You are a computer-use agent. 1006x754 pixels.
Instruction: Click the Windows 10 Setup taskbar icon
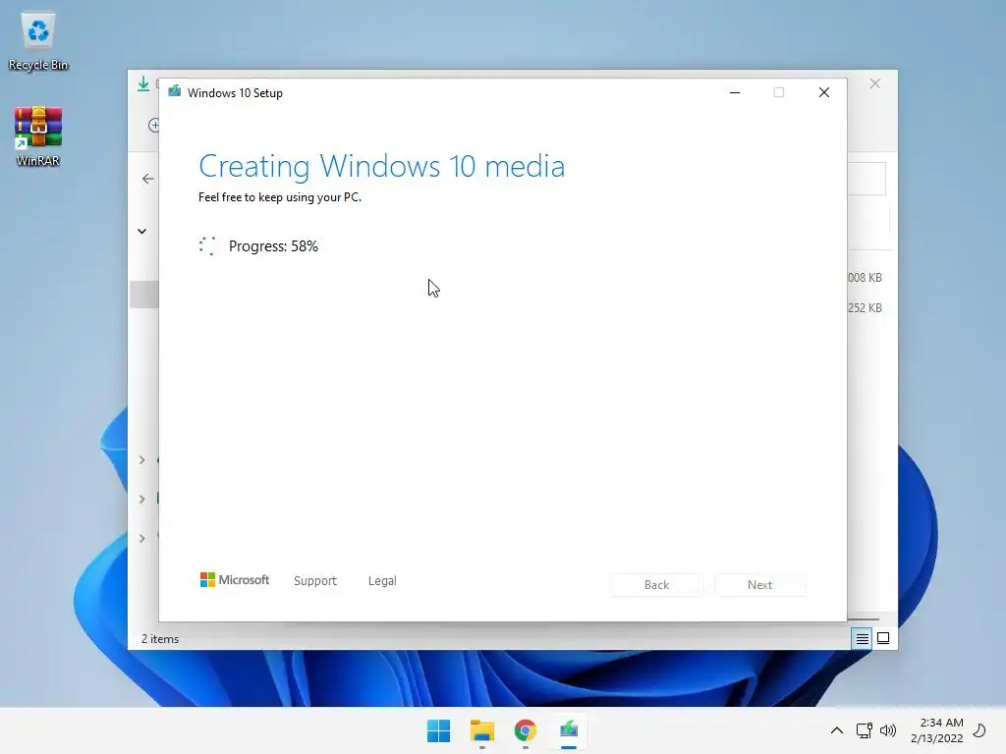click(569, 730)
